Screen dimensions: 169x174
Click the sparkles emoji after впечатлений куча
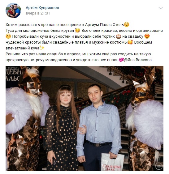42,48
